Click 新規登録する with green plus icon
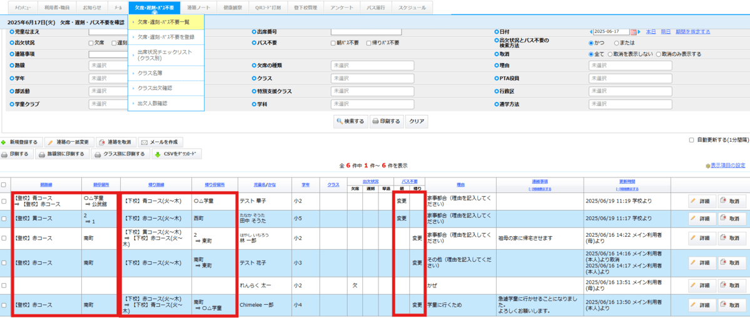The height and width of the screenshot is (318, 750). pos(21,142)
